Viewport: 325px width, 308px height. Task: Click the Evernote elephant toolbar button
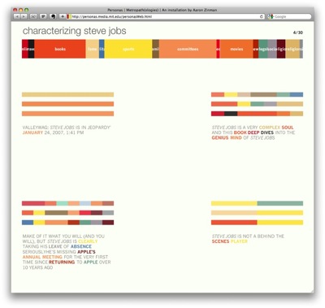coord(53,16)
